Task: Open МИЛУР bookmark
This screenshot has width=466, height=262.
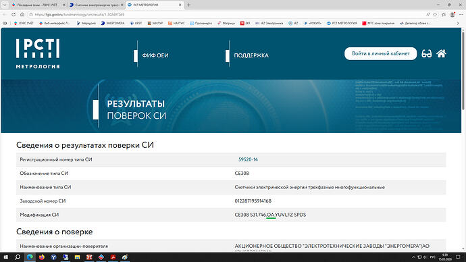Action: [x=155, y=23]
